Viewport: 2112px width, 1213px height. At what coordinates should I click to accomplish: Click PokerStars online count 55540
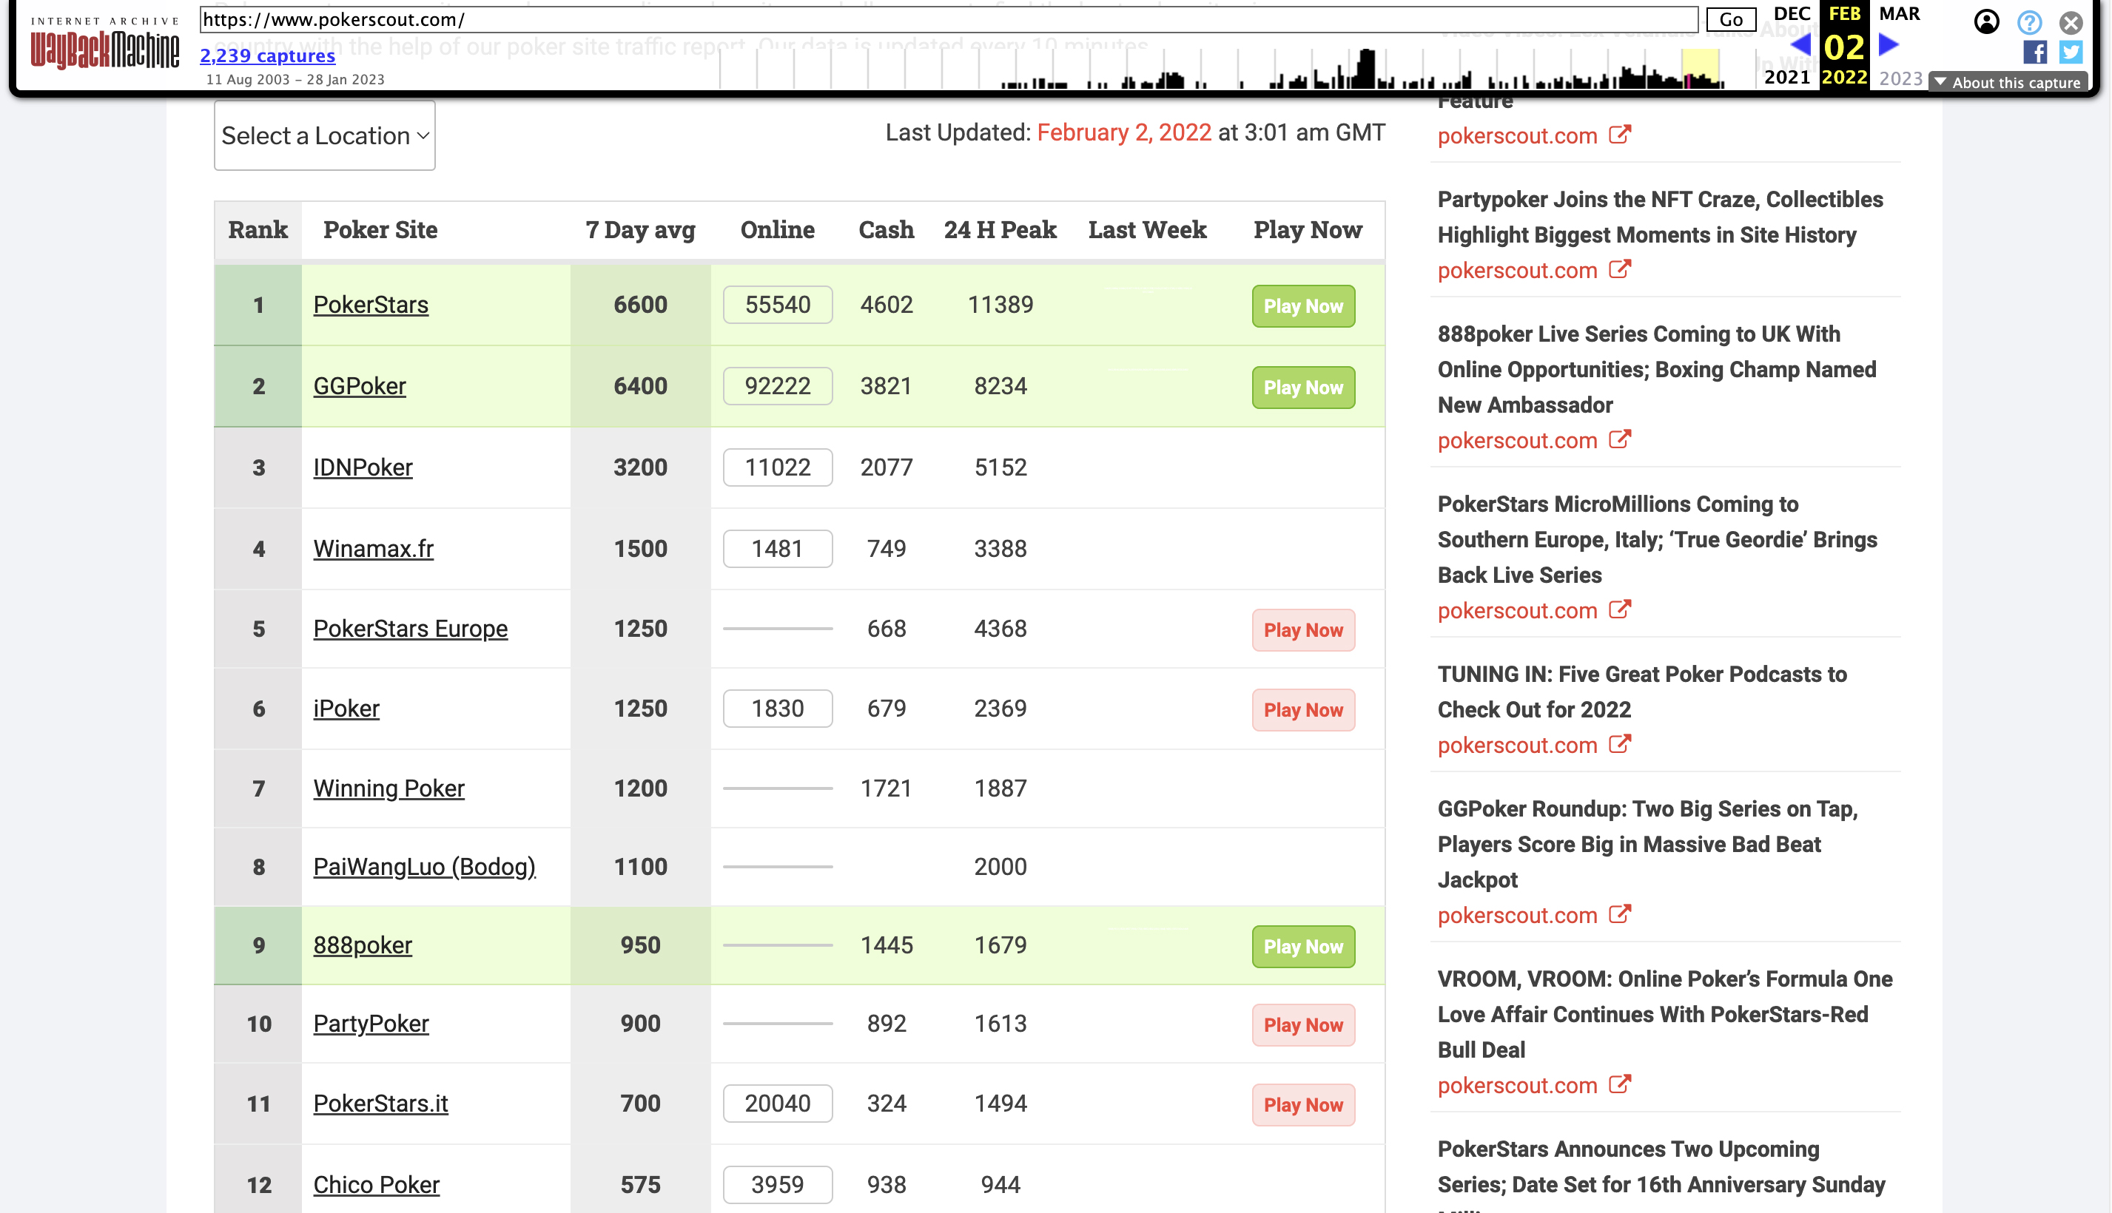[777, 305]
